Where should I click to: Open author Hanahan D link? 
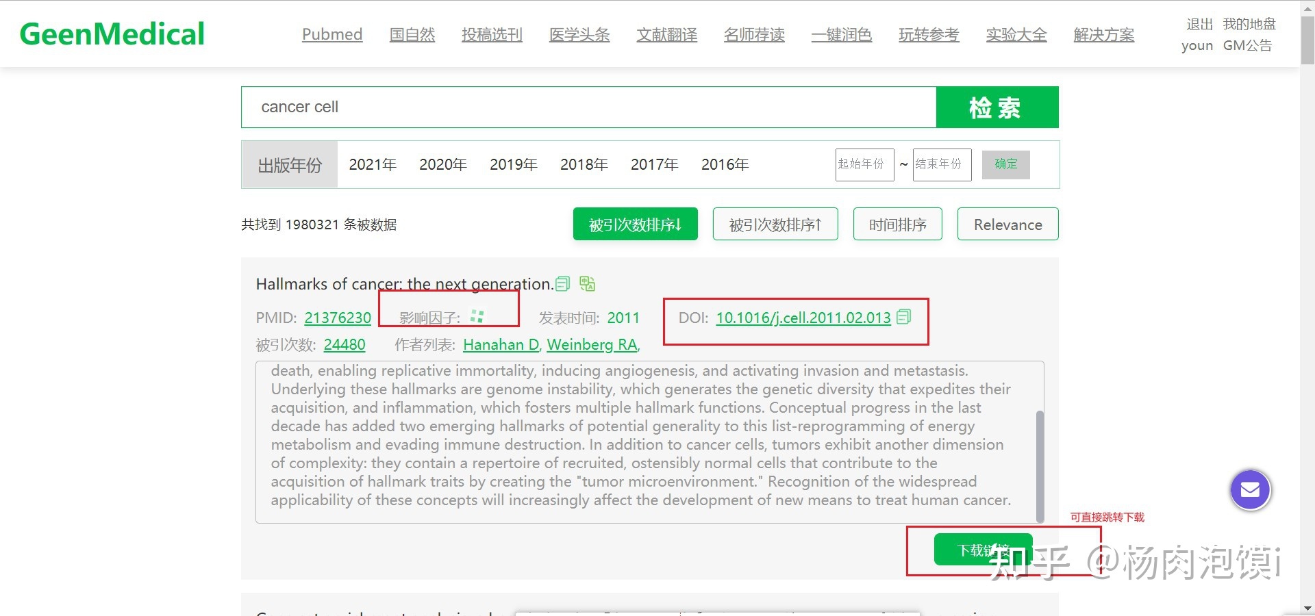click(x=501, y=344)
